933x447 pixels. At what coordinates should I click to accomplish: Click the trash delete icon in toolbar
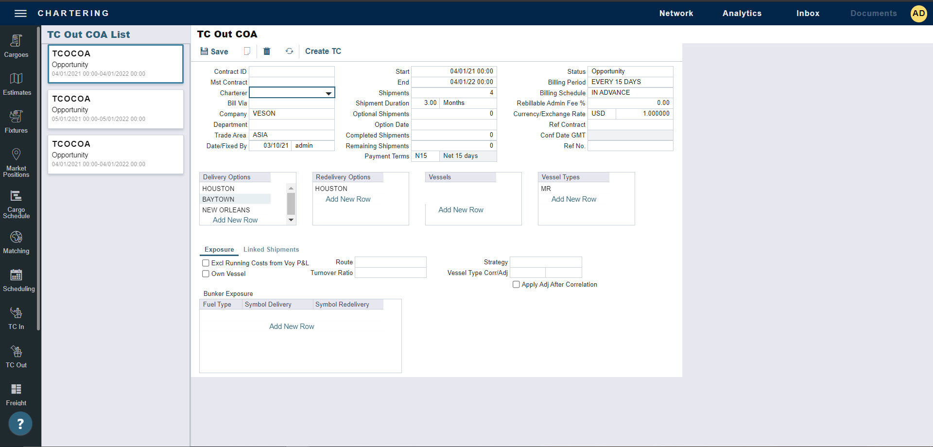coord(267,51)
